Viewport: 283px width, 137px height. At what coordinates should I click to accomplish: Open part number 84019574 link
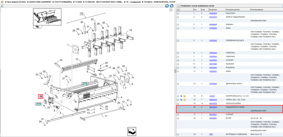tap(213, 107)
